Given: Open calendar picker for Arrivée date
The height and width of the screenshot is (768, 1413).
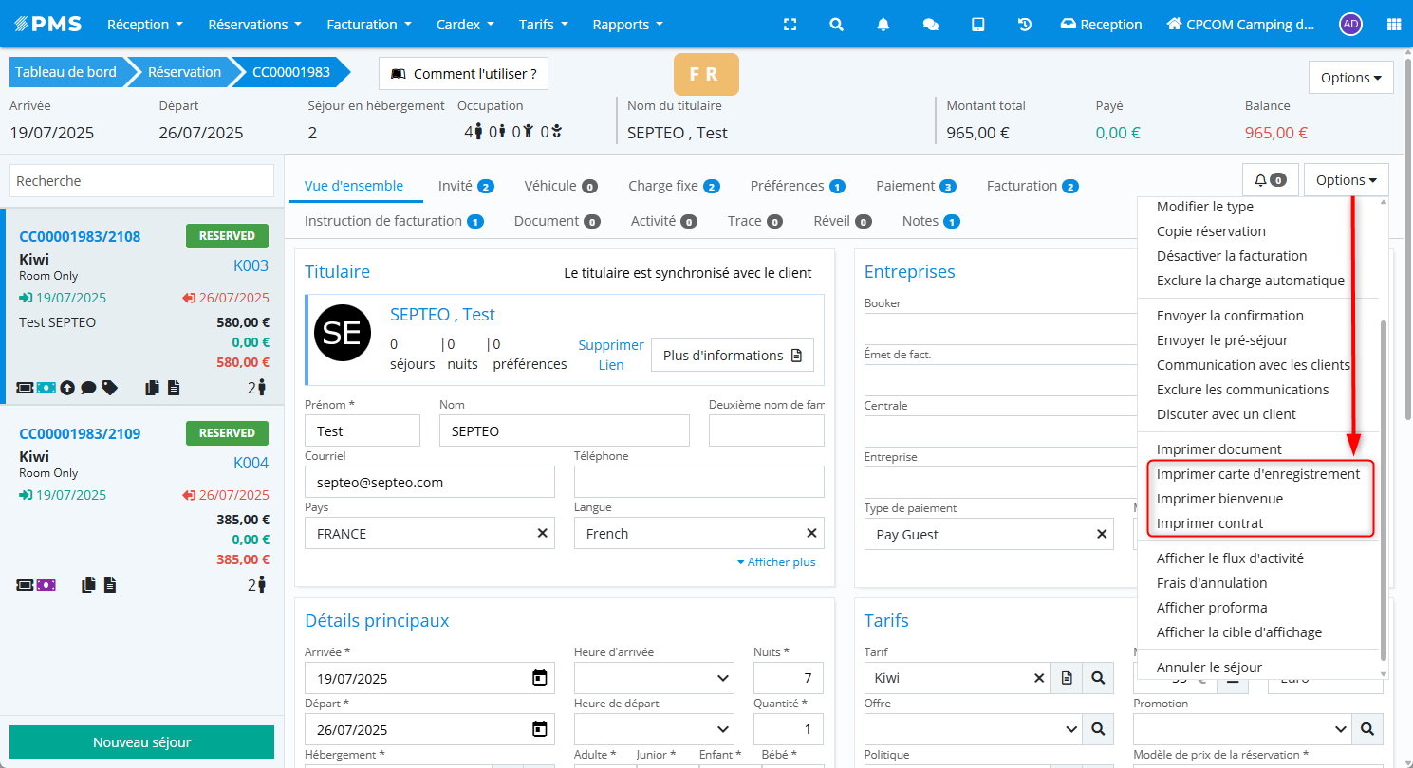Looking at the screenshot, I should [539, 678].
